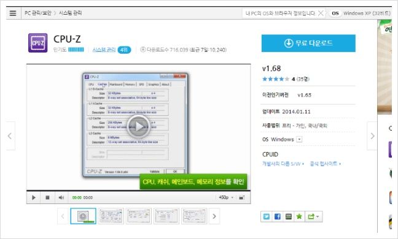Click the video time 00:00 display
The height and width of the screenshot is (239, 398).
[82, 197]
